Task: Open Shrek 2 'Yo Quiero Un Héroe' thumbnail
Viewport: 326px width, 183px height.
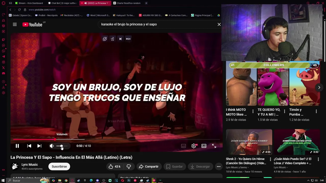Action: 249,142
